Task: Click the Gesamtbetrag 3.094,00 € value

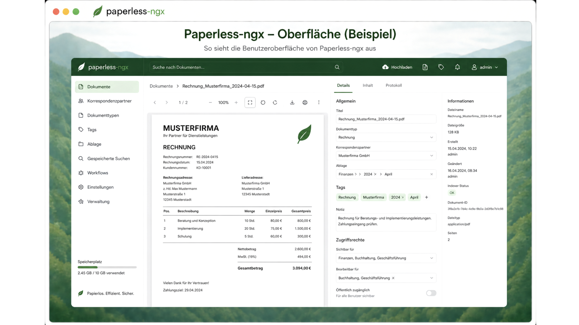Action: 302,268
